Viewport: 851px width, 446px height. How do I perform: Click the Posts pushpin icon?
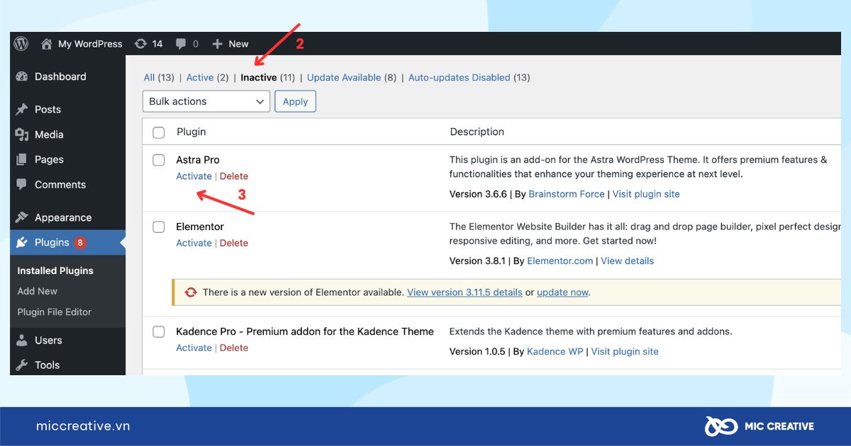pyautogui.click(x=22, y=109)
